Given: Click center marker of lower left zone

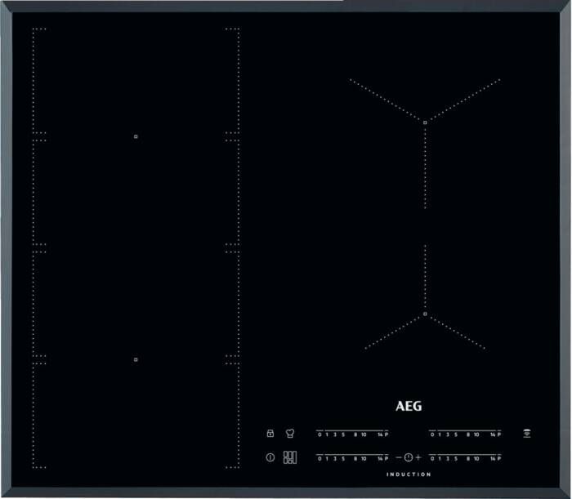Looking at the screenshot, I should pyautogui.click(x=136, y=359).
